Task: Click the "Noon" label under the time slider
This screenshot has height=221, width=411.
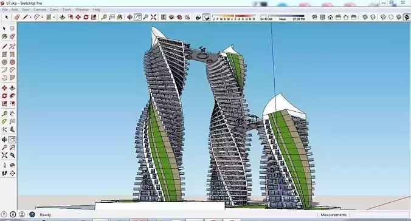Action: coord(282,19)
